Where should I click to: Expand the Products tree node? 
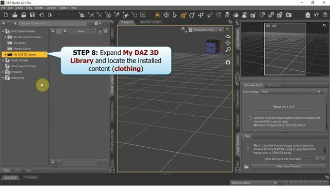point(3,72)
